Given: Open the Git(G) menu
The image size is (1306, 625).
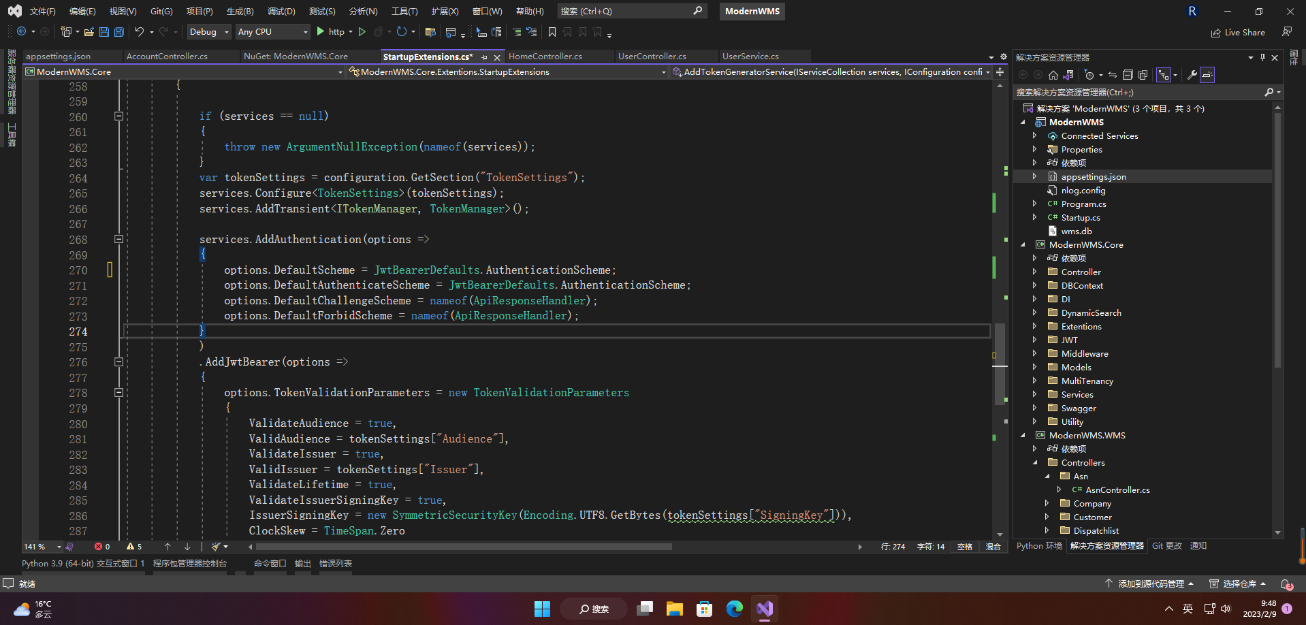Looking at the screenshot, I should tap(161, 12).
